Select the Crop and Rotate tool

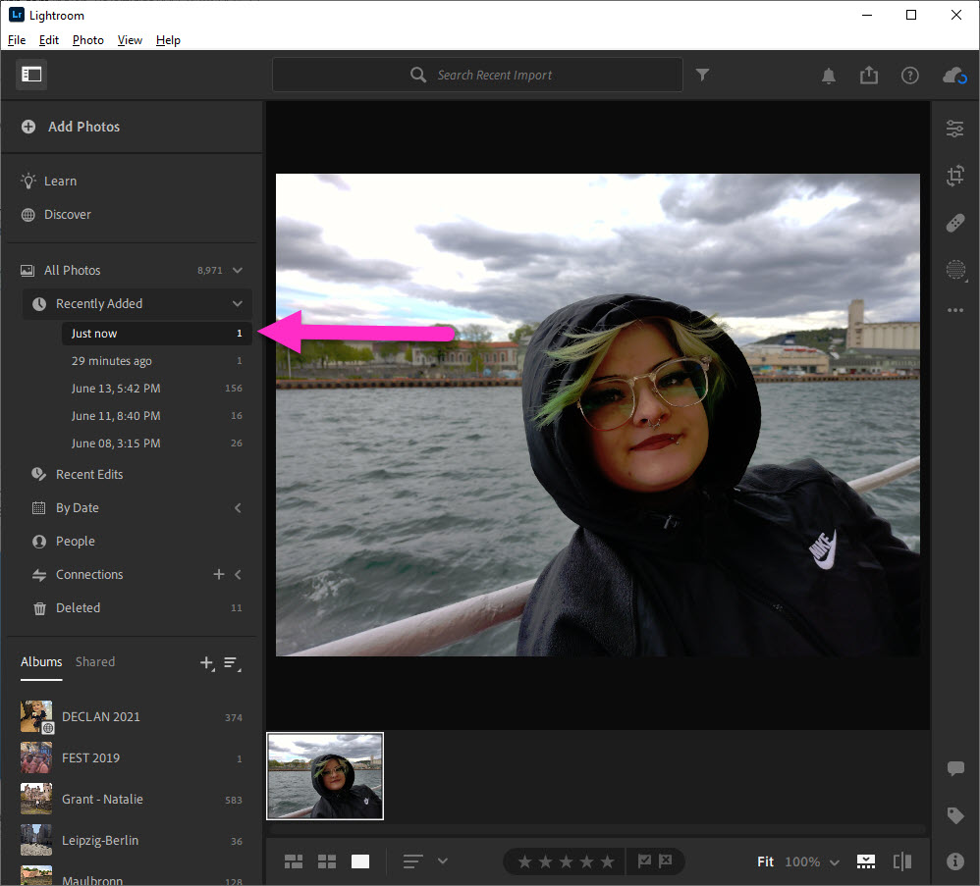click(x=955, y=176)
